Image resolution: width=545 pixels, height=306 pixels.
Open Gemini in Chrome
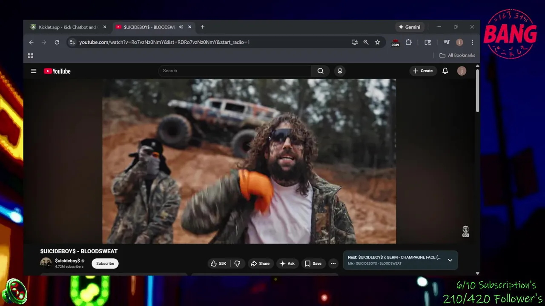tap(409, 27)
